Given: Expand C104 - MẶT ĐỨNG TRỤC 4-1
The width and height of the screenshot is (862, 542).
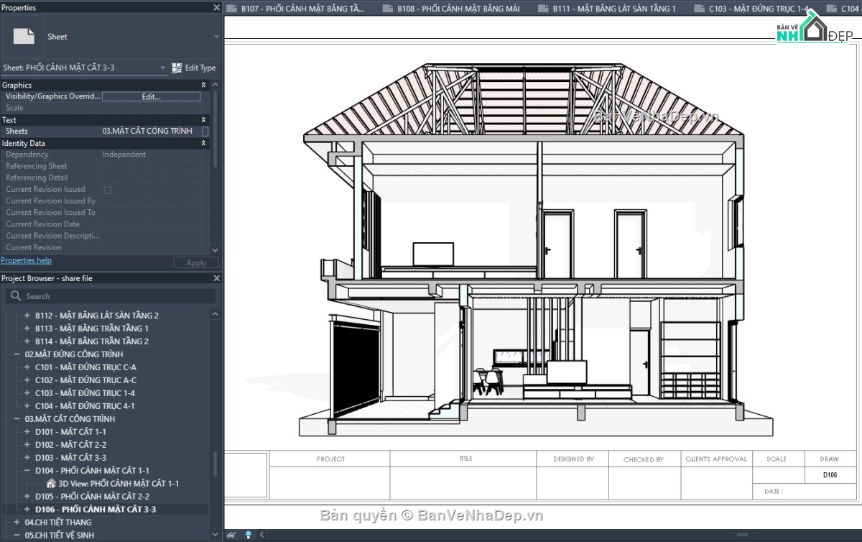Looking at the screenshot, I should click(27, 406).
